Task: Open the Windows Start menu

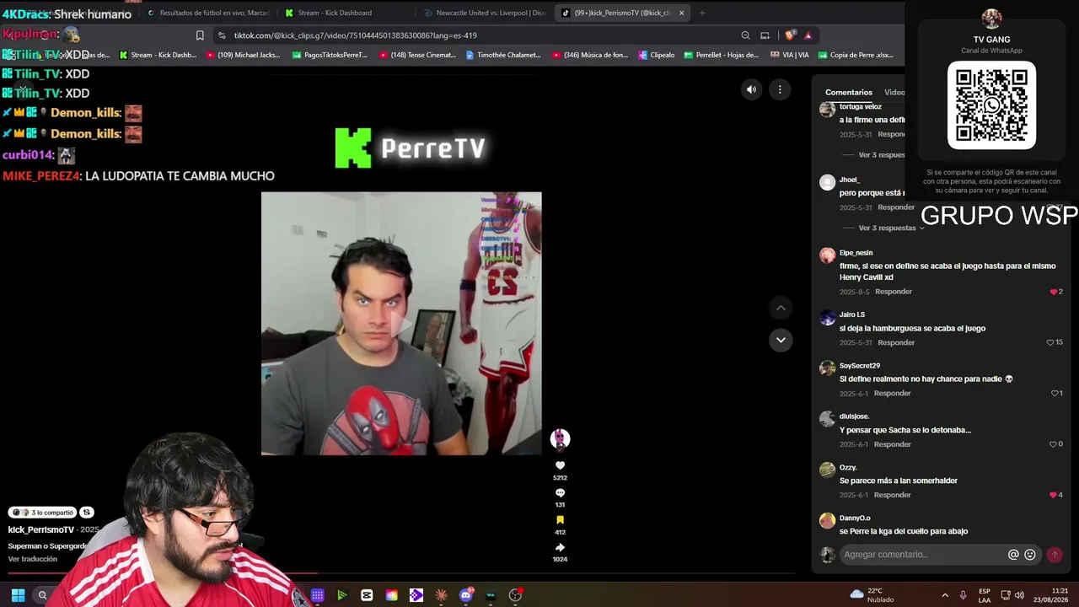Action: pyautogui.click(x=18, y=595)
